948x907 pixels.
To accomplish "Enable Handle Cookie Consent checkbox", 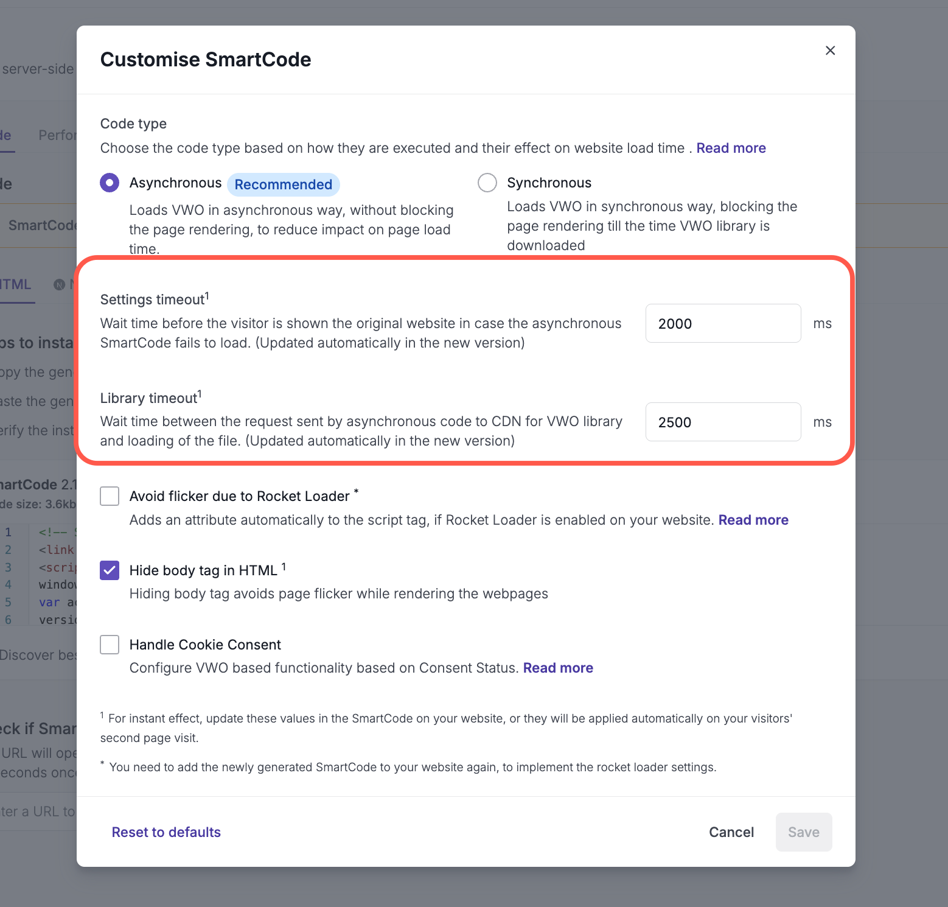I will 110,645.
